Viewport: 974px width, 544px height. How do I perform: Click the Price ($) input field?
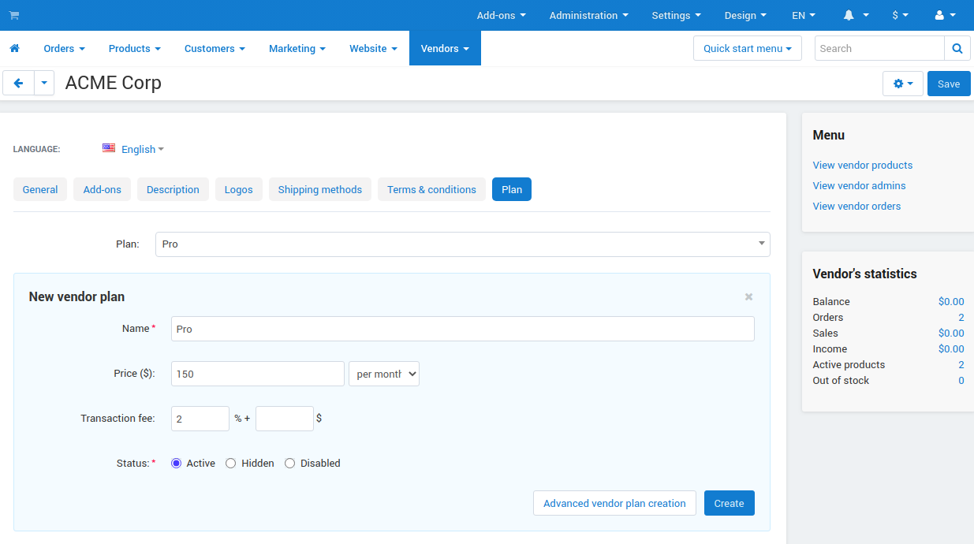coord(258,374)
